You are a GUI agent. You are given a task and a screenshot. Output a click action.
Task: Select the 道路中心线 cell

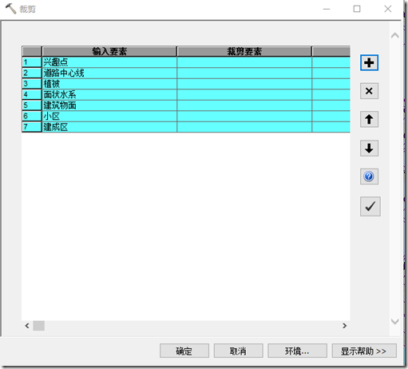(109, 73)
